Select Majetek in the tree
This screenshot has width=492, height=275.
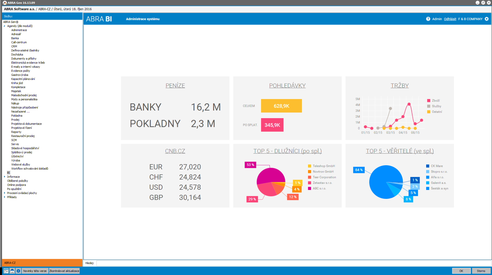click(x=16, y=91)
